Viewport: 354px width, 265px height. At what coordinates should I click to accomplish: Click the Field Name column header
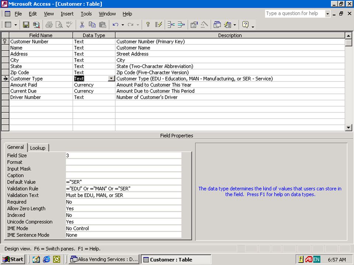(41, 35)
